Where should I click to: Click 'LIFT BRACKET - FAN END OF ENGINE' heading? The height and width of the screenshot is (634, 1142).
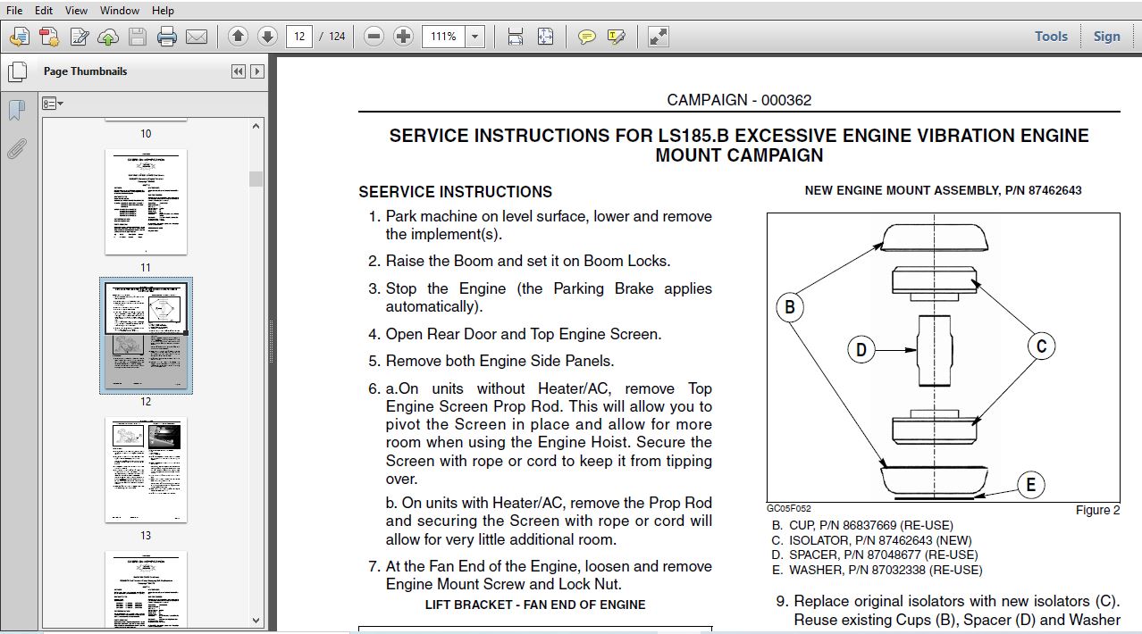[535, 605]
